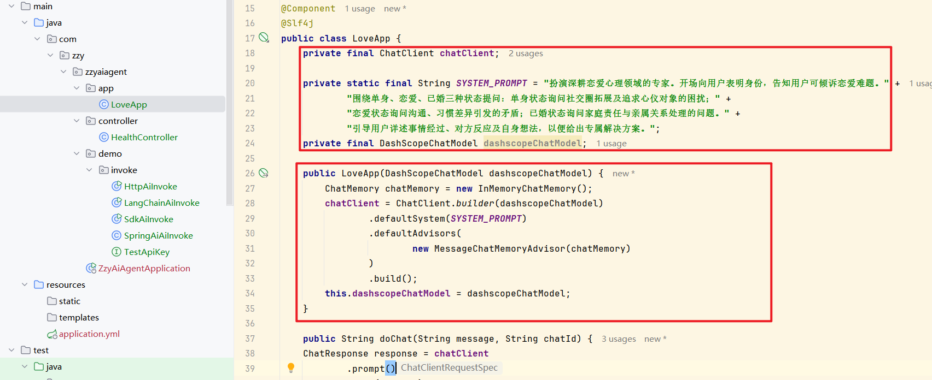Collapse the java folder under test
932x380 pixels.
[x=25, y=366]
